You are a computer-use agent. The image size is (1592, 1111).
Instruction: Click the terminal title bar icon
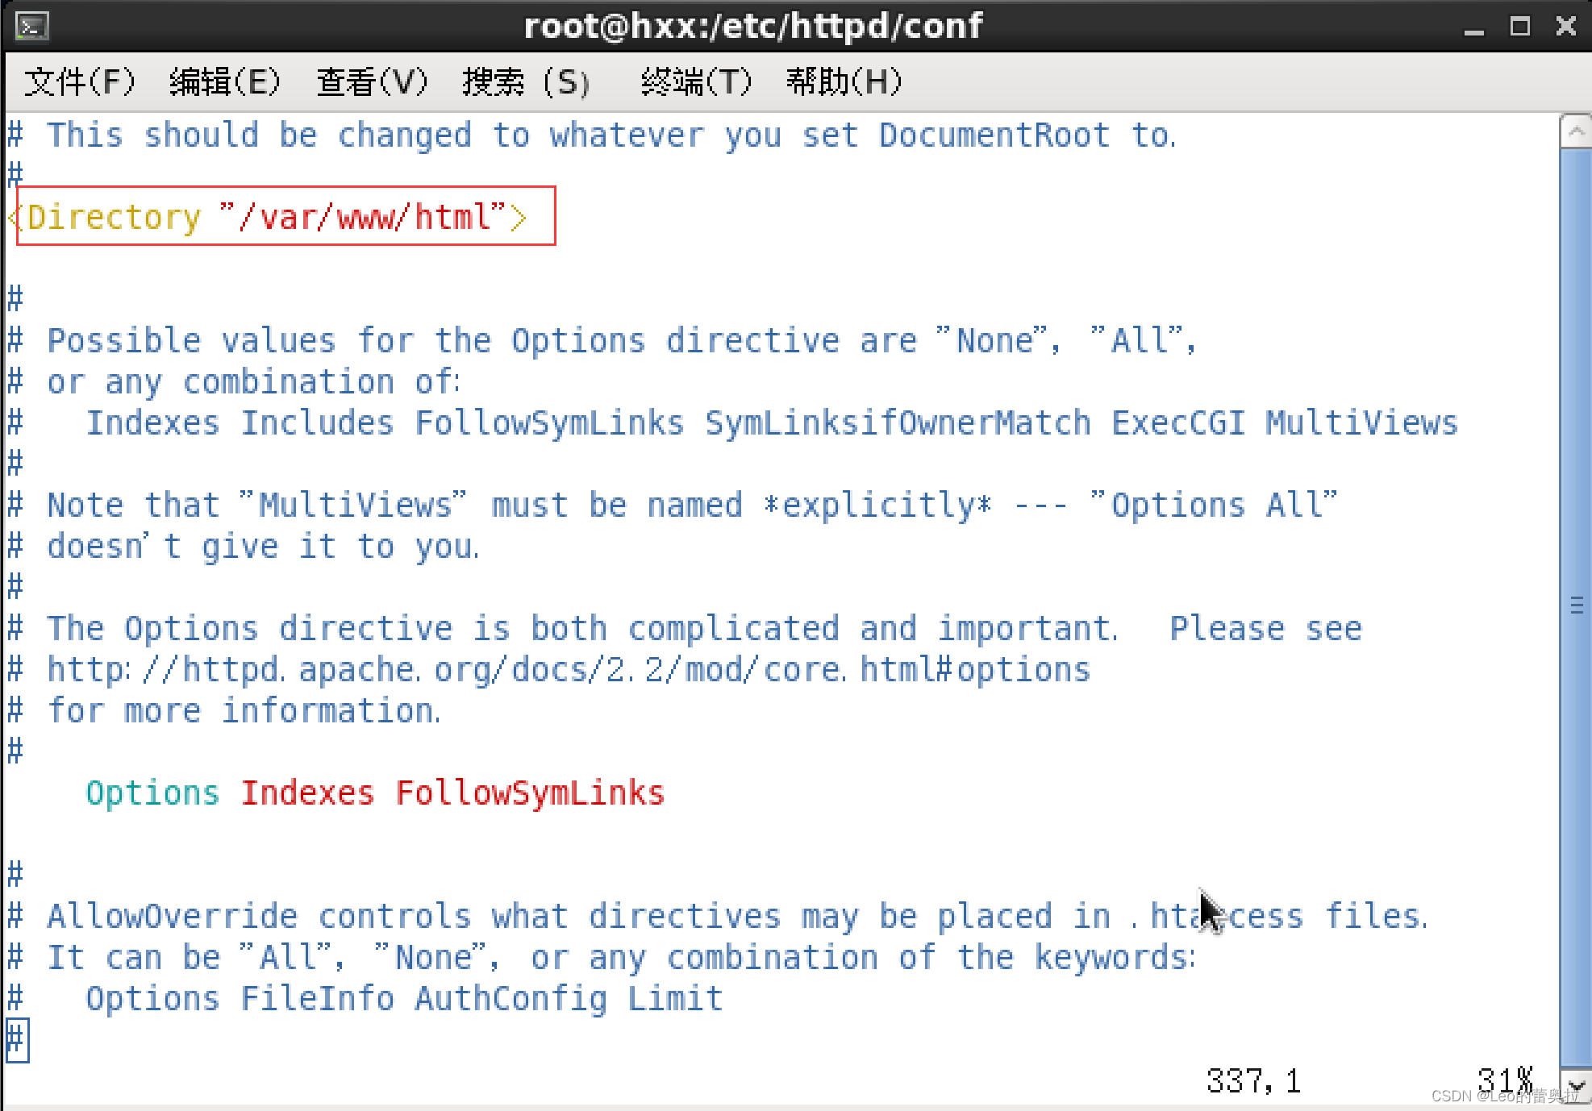[32, 27]
